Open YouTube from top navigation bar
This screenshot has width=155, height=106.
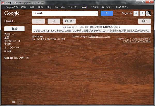click(x=60, y=7)
